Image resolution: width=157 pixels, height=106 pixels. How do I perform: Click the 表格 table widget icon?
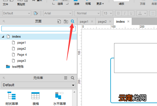pos(35,96)
